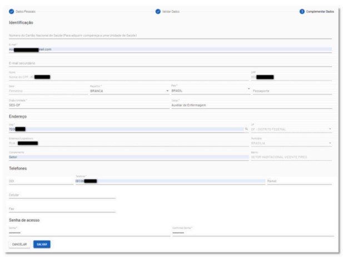Click the step 3 Complementar Dados icon
Image resolution: width=343 pixels, height=257 pixels.
pos(302,12)
